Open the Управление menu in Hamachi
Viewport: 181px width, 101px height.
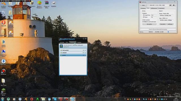73,42
